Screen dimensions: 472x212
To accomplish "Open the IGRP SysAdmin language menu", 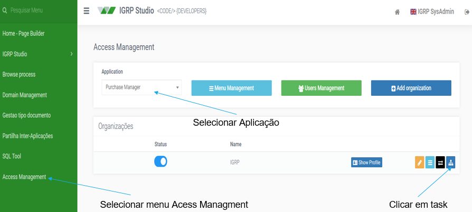I will click(432, 12).
